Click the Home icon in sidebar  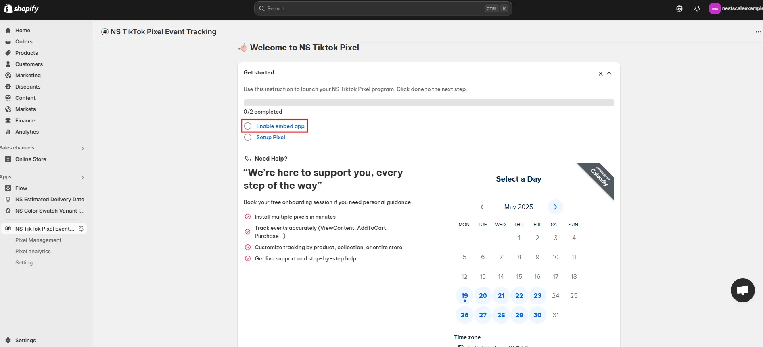point(8,30)
